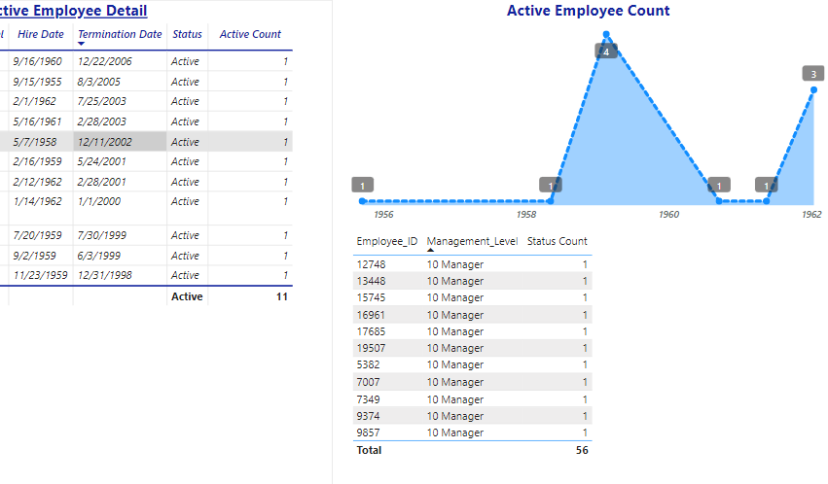
Task: Select hire date cell 7/20/1959
Action: pyautogui.click(x=38, y=235)
